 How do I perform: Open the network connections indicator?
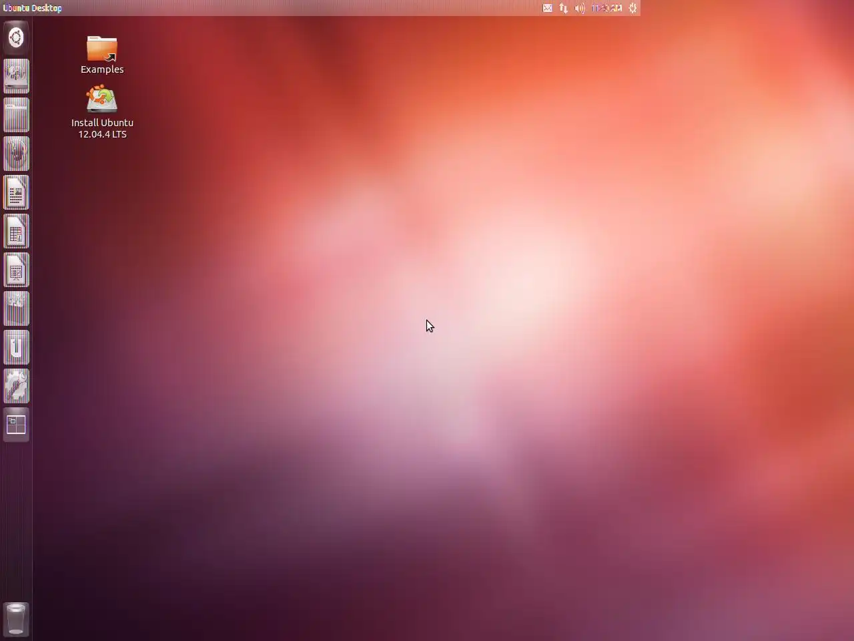[564, 8]
